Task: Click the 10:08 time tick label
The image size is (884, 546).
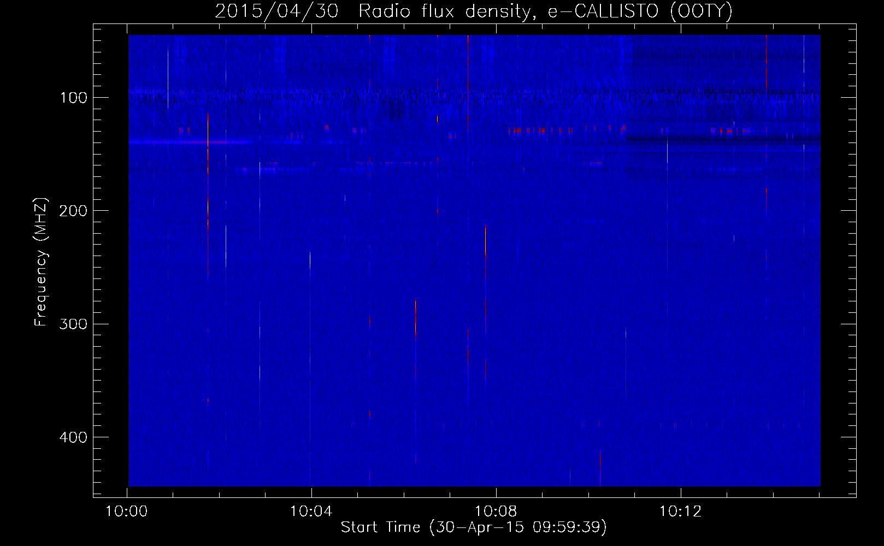Action: pos(496,512)
